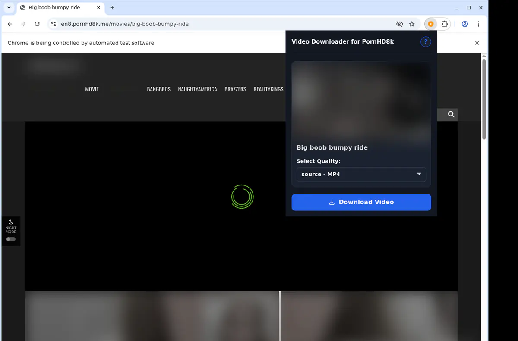
Task: Open the BRAZZERS menu item
Action: pos(235,89)
